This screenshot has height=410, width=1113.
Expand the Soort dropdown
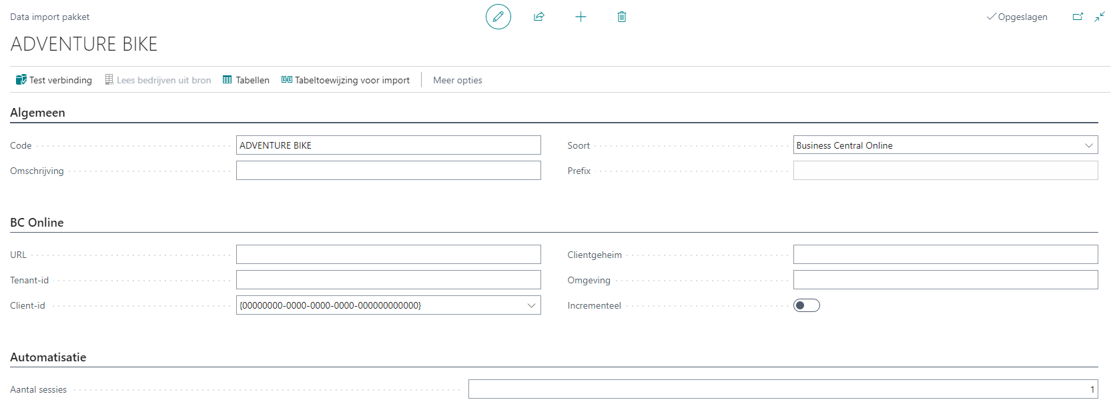[1088, 145]
